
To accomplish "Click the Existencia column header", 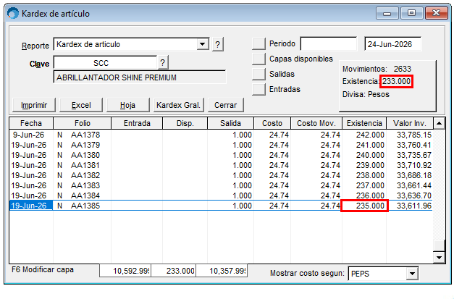I will click(x=364, y=123).
